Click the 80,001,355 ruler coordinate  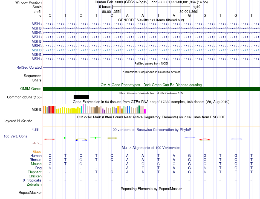click(111, 11)
